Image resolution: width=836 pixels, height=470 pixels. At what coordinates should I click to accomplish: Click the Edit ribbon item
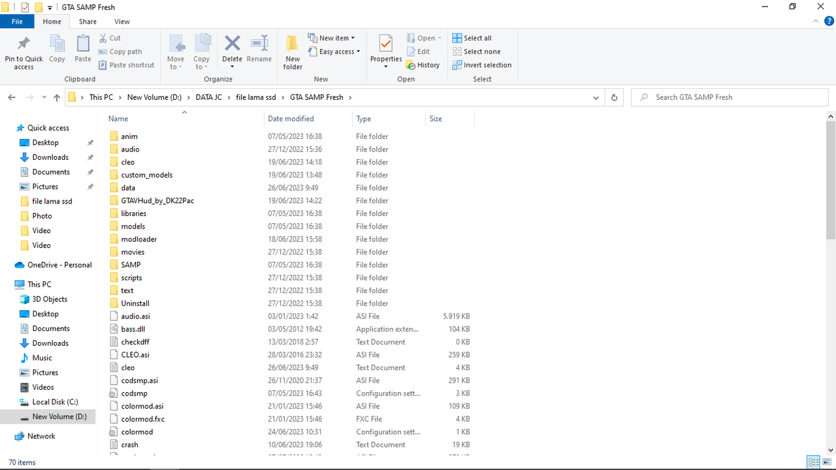pos(418,52)
